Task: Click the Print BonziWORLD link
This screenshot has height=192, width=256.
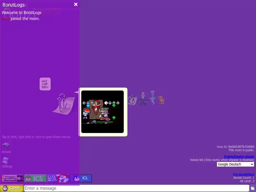Action: click(x=243, y=174)
